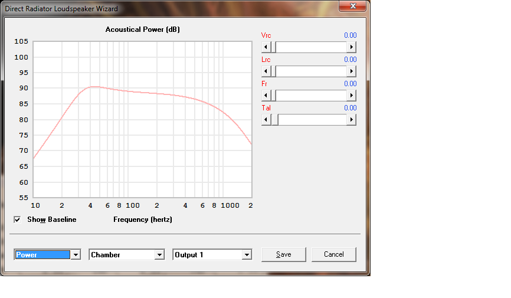Open the Power dropdown list

76,255
